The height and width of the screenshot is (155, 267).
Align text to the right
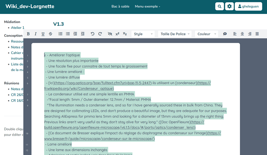coord(250,34)
